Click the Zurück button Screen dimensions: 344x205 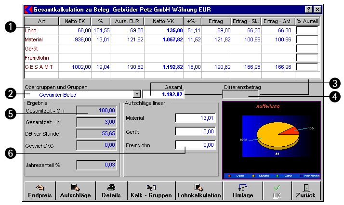[306, 191]
